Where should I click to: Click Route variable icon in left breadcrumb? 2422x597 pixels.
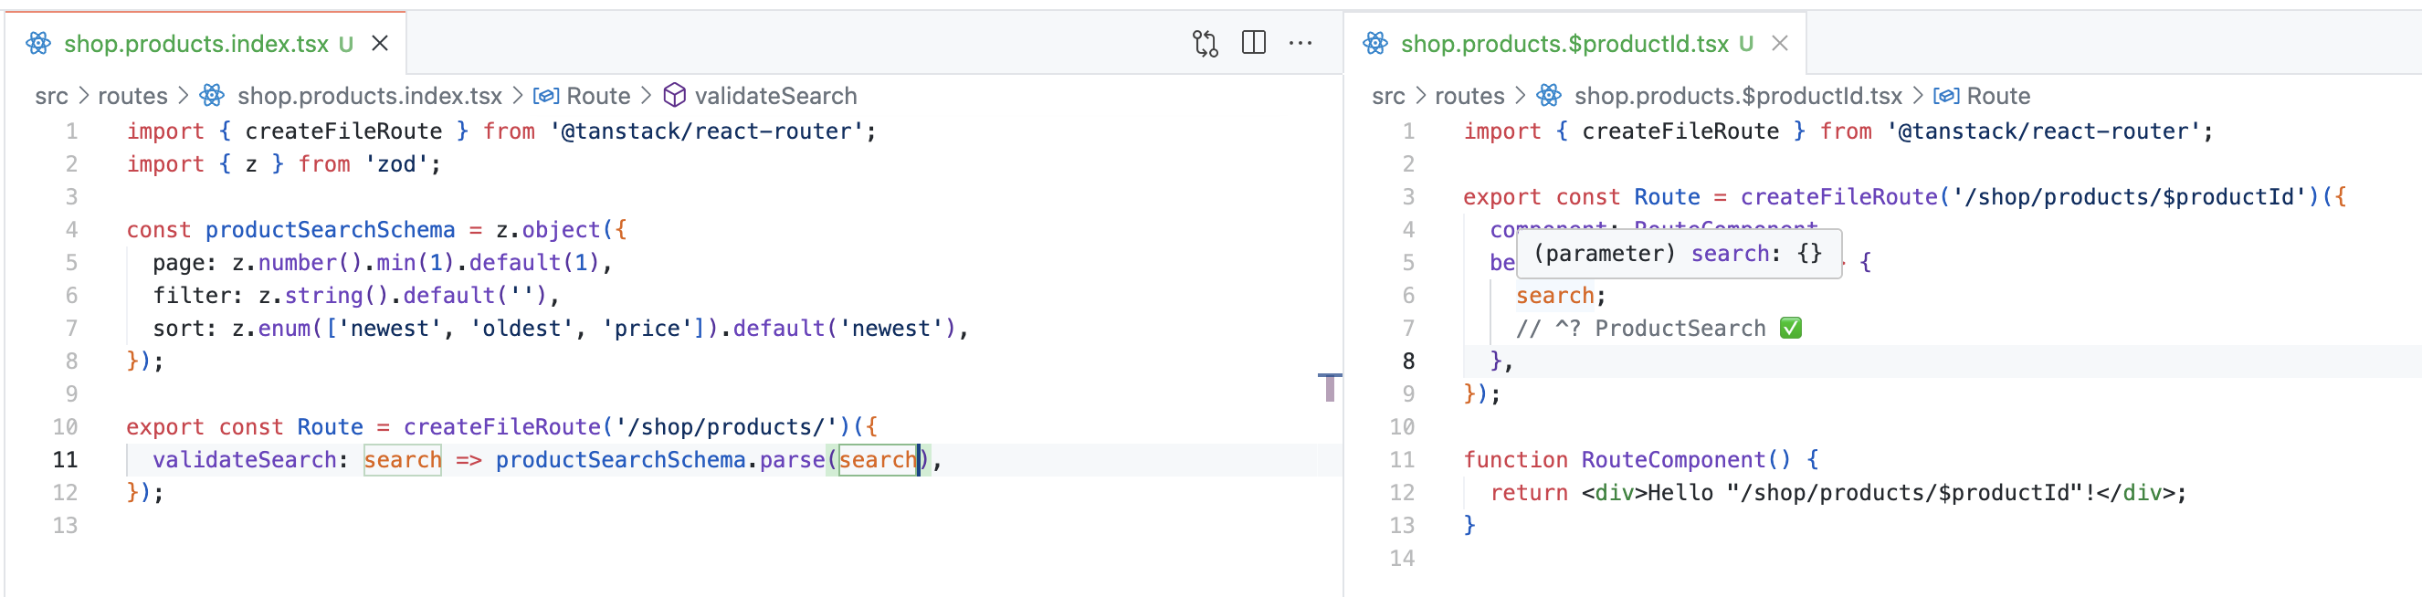coord(546,96)
